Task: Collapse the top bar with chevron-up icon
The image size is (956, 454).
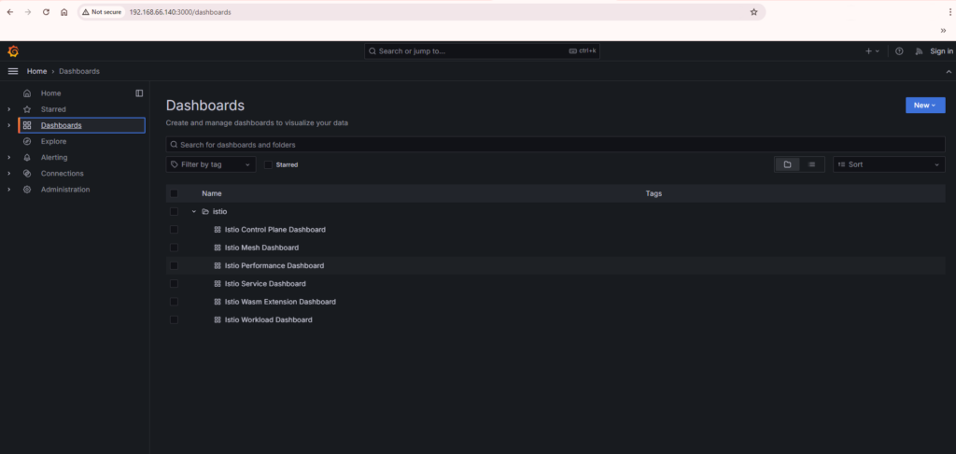Action: pyautogui.click(x=949, y=71)
